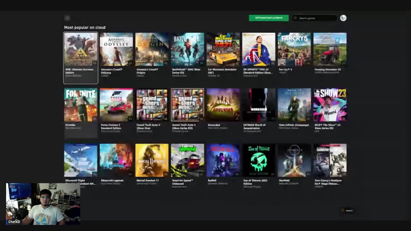Click Tom Clancy's Rainbow Six Siege title
The width and height of the screenshot is (411, 231).
328,182
